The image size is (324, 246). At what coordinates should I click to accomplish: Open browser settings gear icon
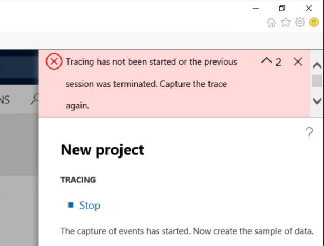[x=300, y=23]
